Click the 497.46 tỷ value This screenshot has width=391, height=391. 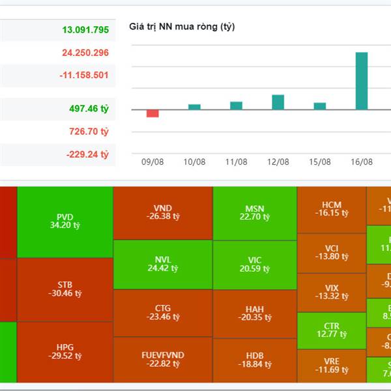[89, 109]
